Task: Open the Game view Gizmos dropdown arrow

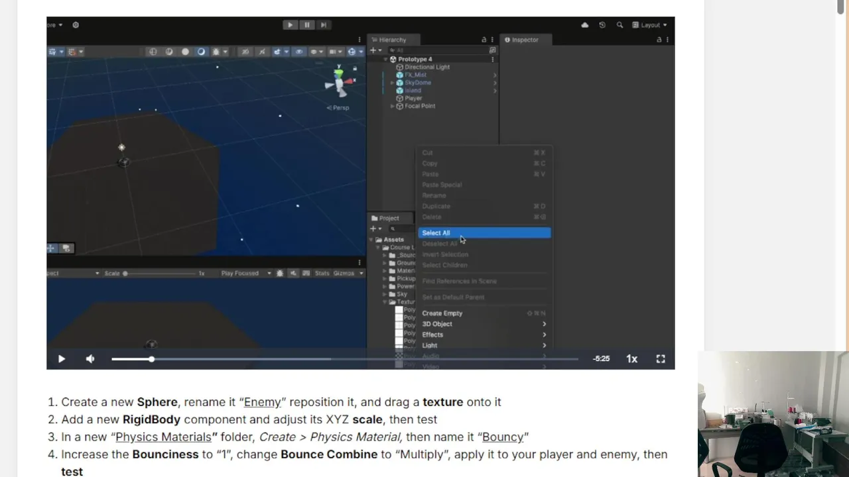Action: click(361, 273)
